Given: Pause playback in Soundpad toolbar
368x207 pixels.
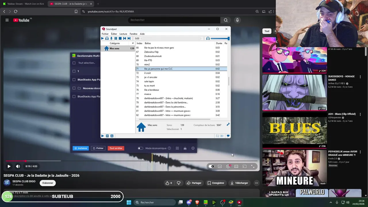Looking at the screenshot, I should [x=116, y=38].
